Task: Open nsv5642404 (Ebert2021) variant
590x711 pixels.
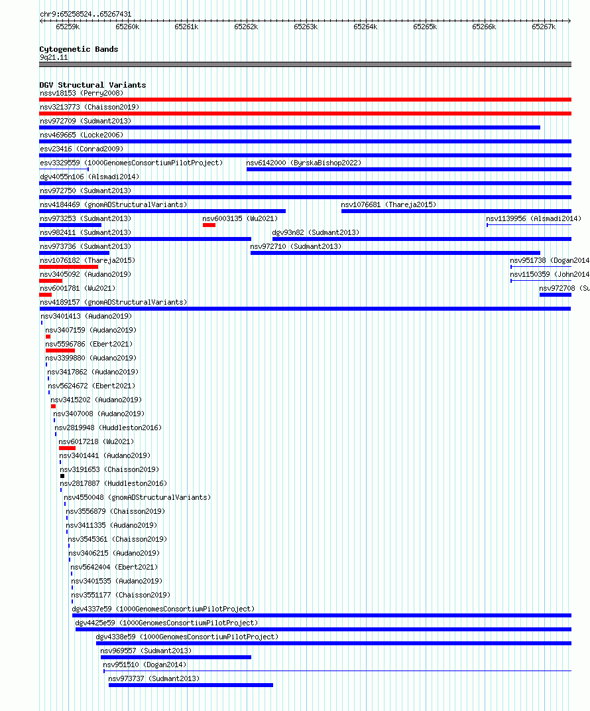Action: (x=114, y=567)
